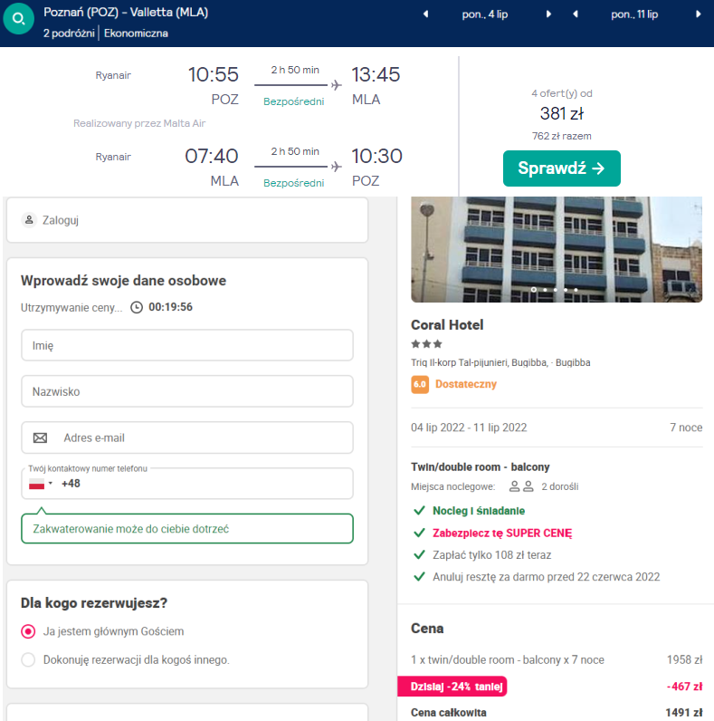Click the envelope icon in email field

tap(40, 437)
